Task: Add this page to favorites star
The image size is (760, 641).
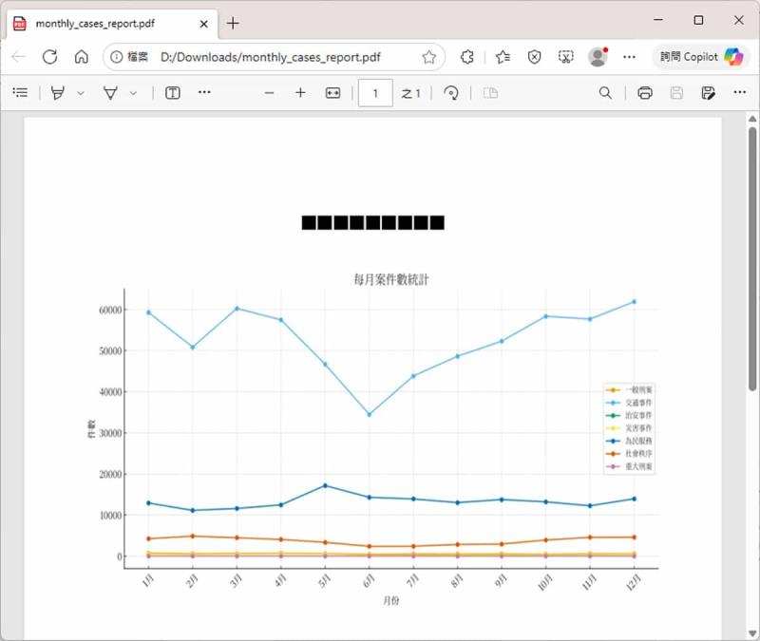Action: click(429, 57)
